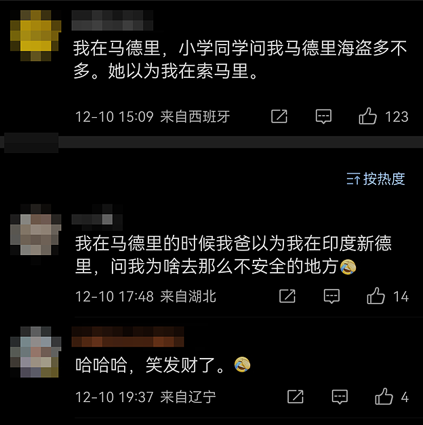This screenshot has width=423, height=425.
Task: Open the username above the Madrid comment
Action: pyautogui.click(x=113, y=20)
